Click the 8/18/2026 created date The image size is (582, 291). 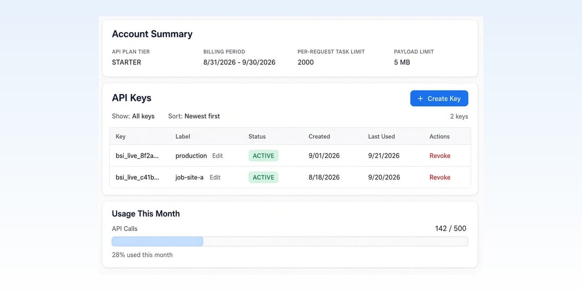click(324, 178)
